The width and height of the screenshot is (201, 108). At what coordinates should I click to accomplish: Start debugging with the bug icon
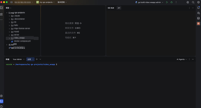(172, 2)
